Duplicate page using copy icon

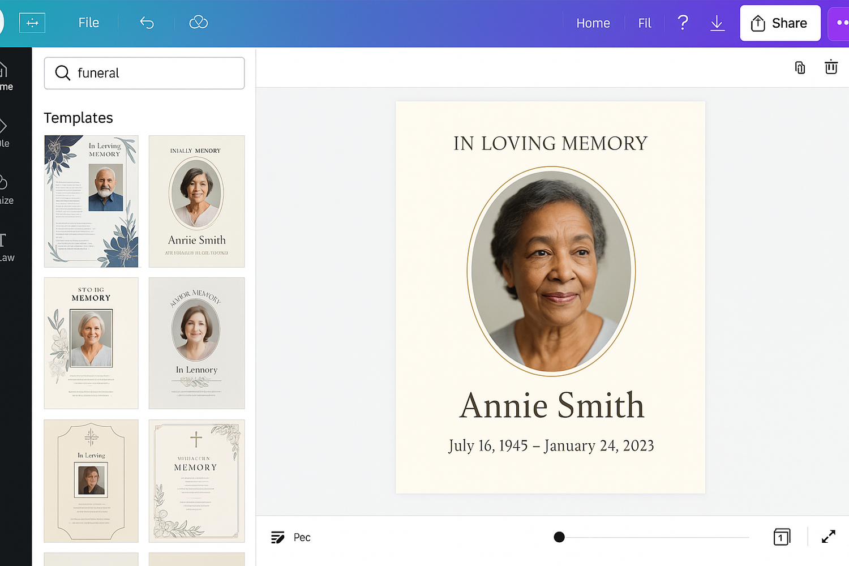point(800,67)
